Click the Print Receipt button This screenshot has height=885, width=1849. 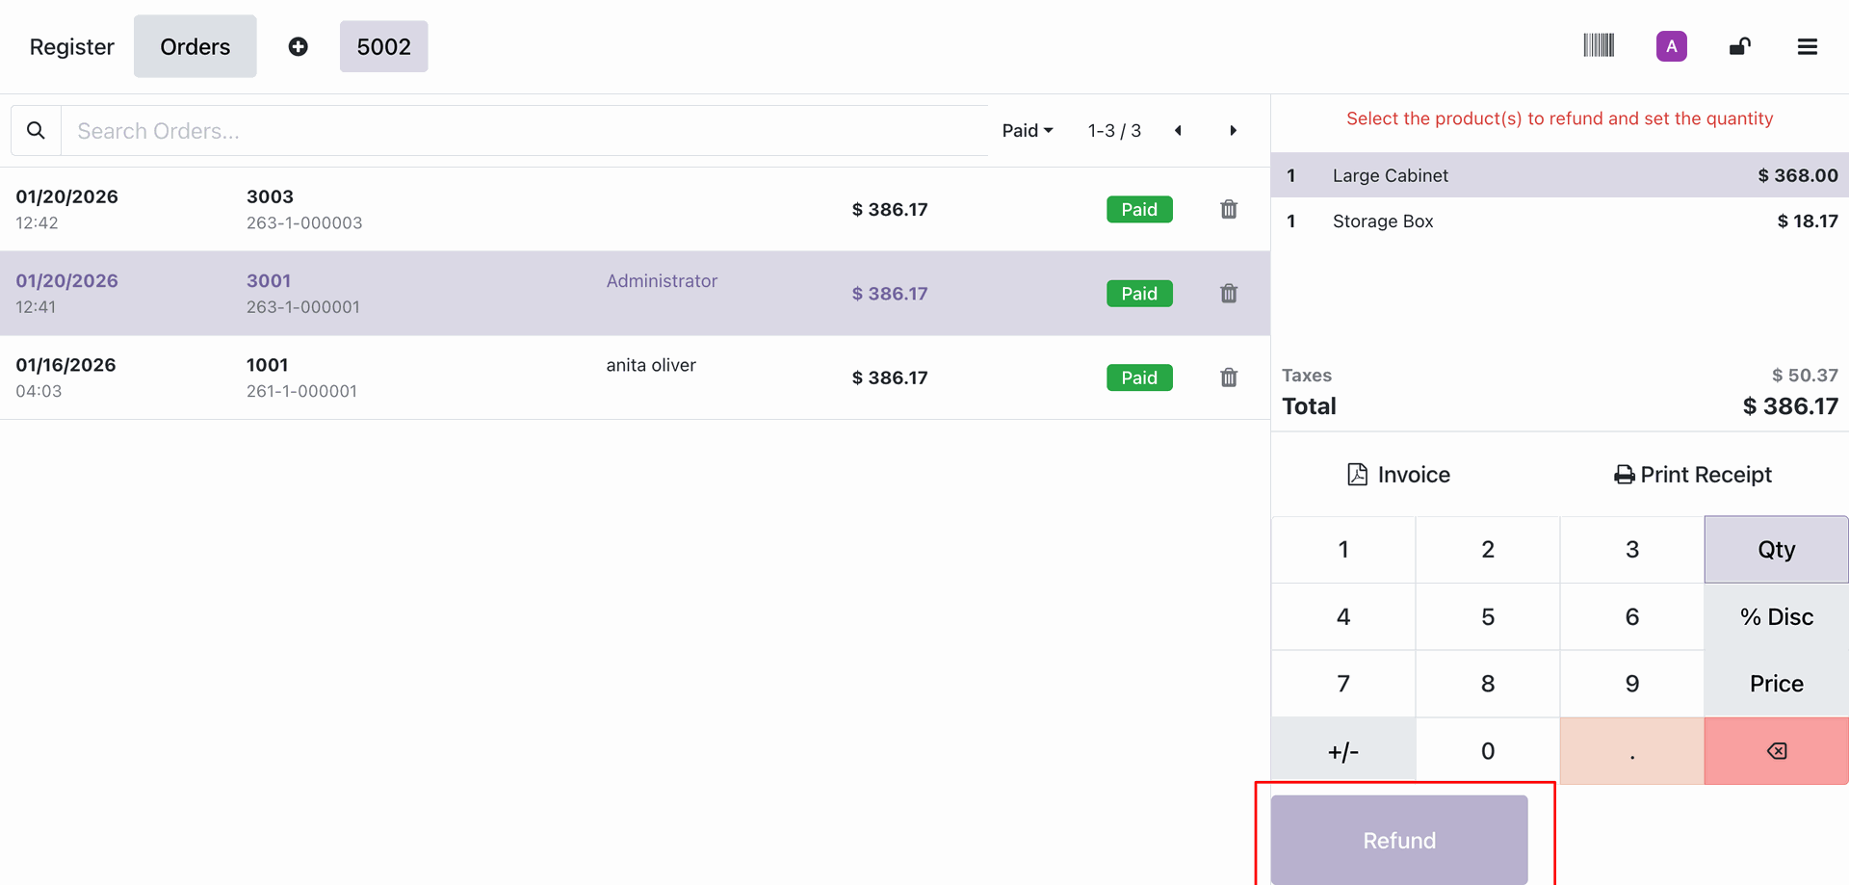[x=1693, y=475]
